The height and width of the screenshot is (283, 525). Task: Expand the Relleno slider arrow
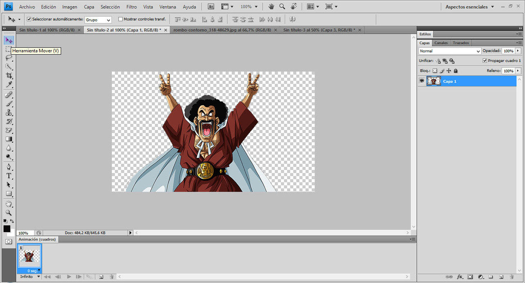(x=518, y=71)
